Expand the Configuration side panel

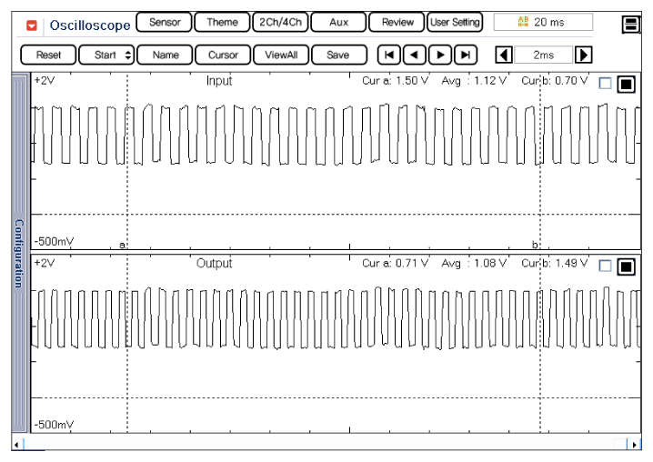click(x=20, y=254)
